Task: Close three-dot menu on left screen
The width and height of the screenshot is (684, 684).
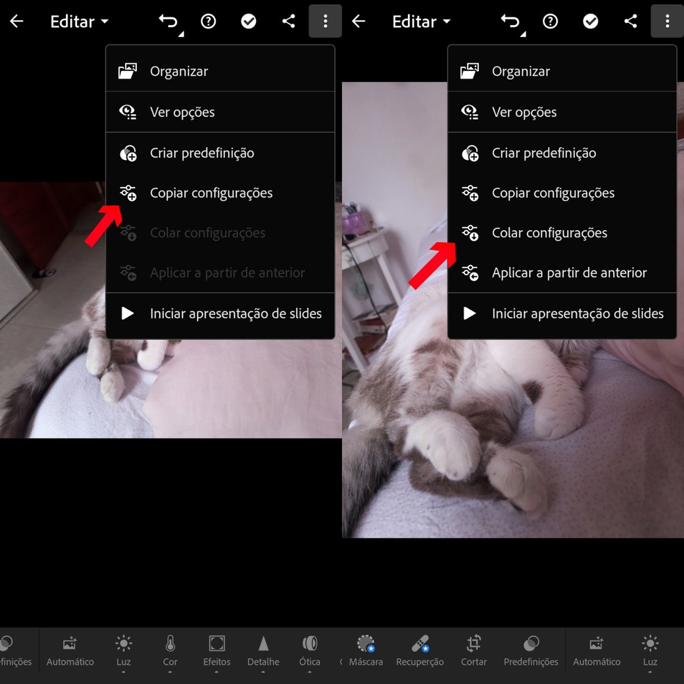Action: [x=325, y=21]
